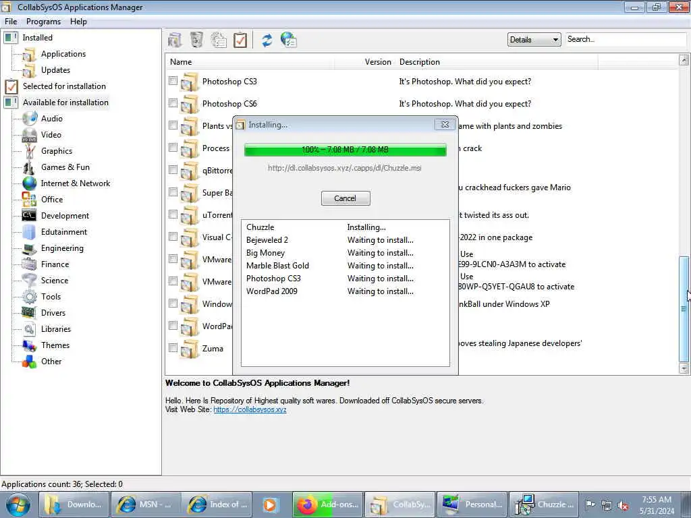Sort by the Name column header
The image size is (691, 518).
pyautogui.click(x=250, y=62)
